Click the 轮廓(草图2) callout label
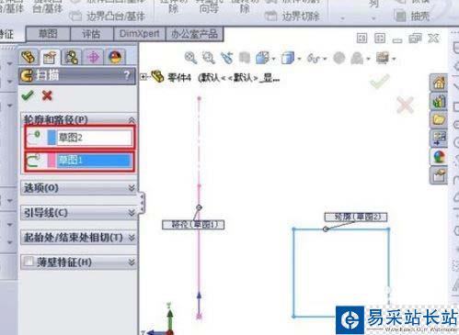 click(356, 217)
